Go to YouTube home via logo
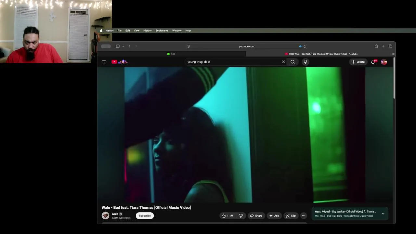 120,62
